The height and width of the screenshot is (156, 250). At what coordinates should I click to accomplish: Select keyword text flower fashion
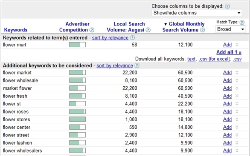click(x=17, y=143)
